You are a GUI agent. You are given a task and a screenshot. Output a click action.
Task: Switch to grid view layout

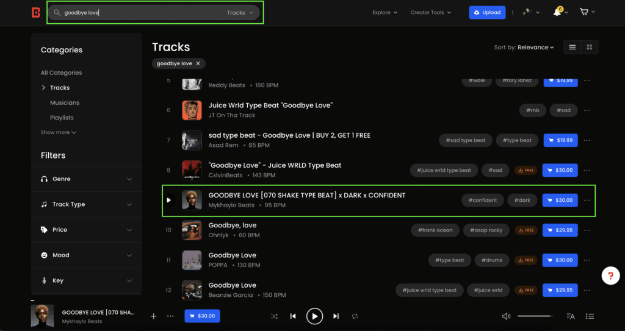coord(590,47)
